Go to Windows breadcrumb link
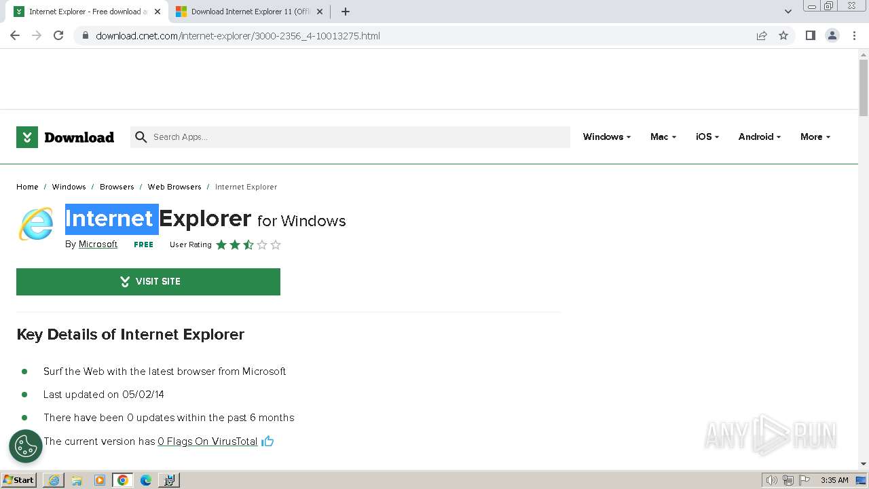869x489 pixels. 69,187
